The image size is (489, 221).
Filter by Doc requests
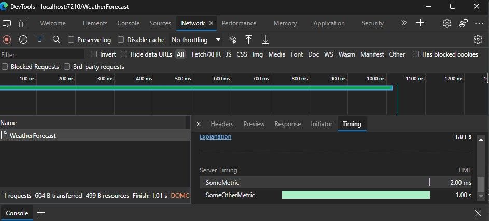coord(313,54)
